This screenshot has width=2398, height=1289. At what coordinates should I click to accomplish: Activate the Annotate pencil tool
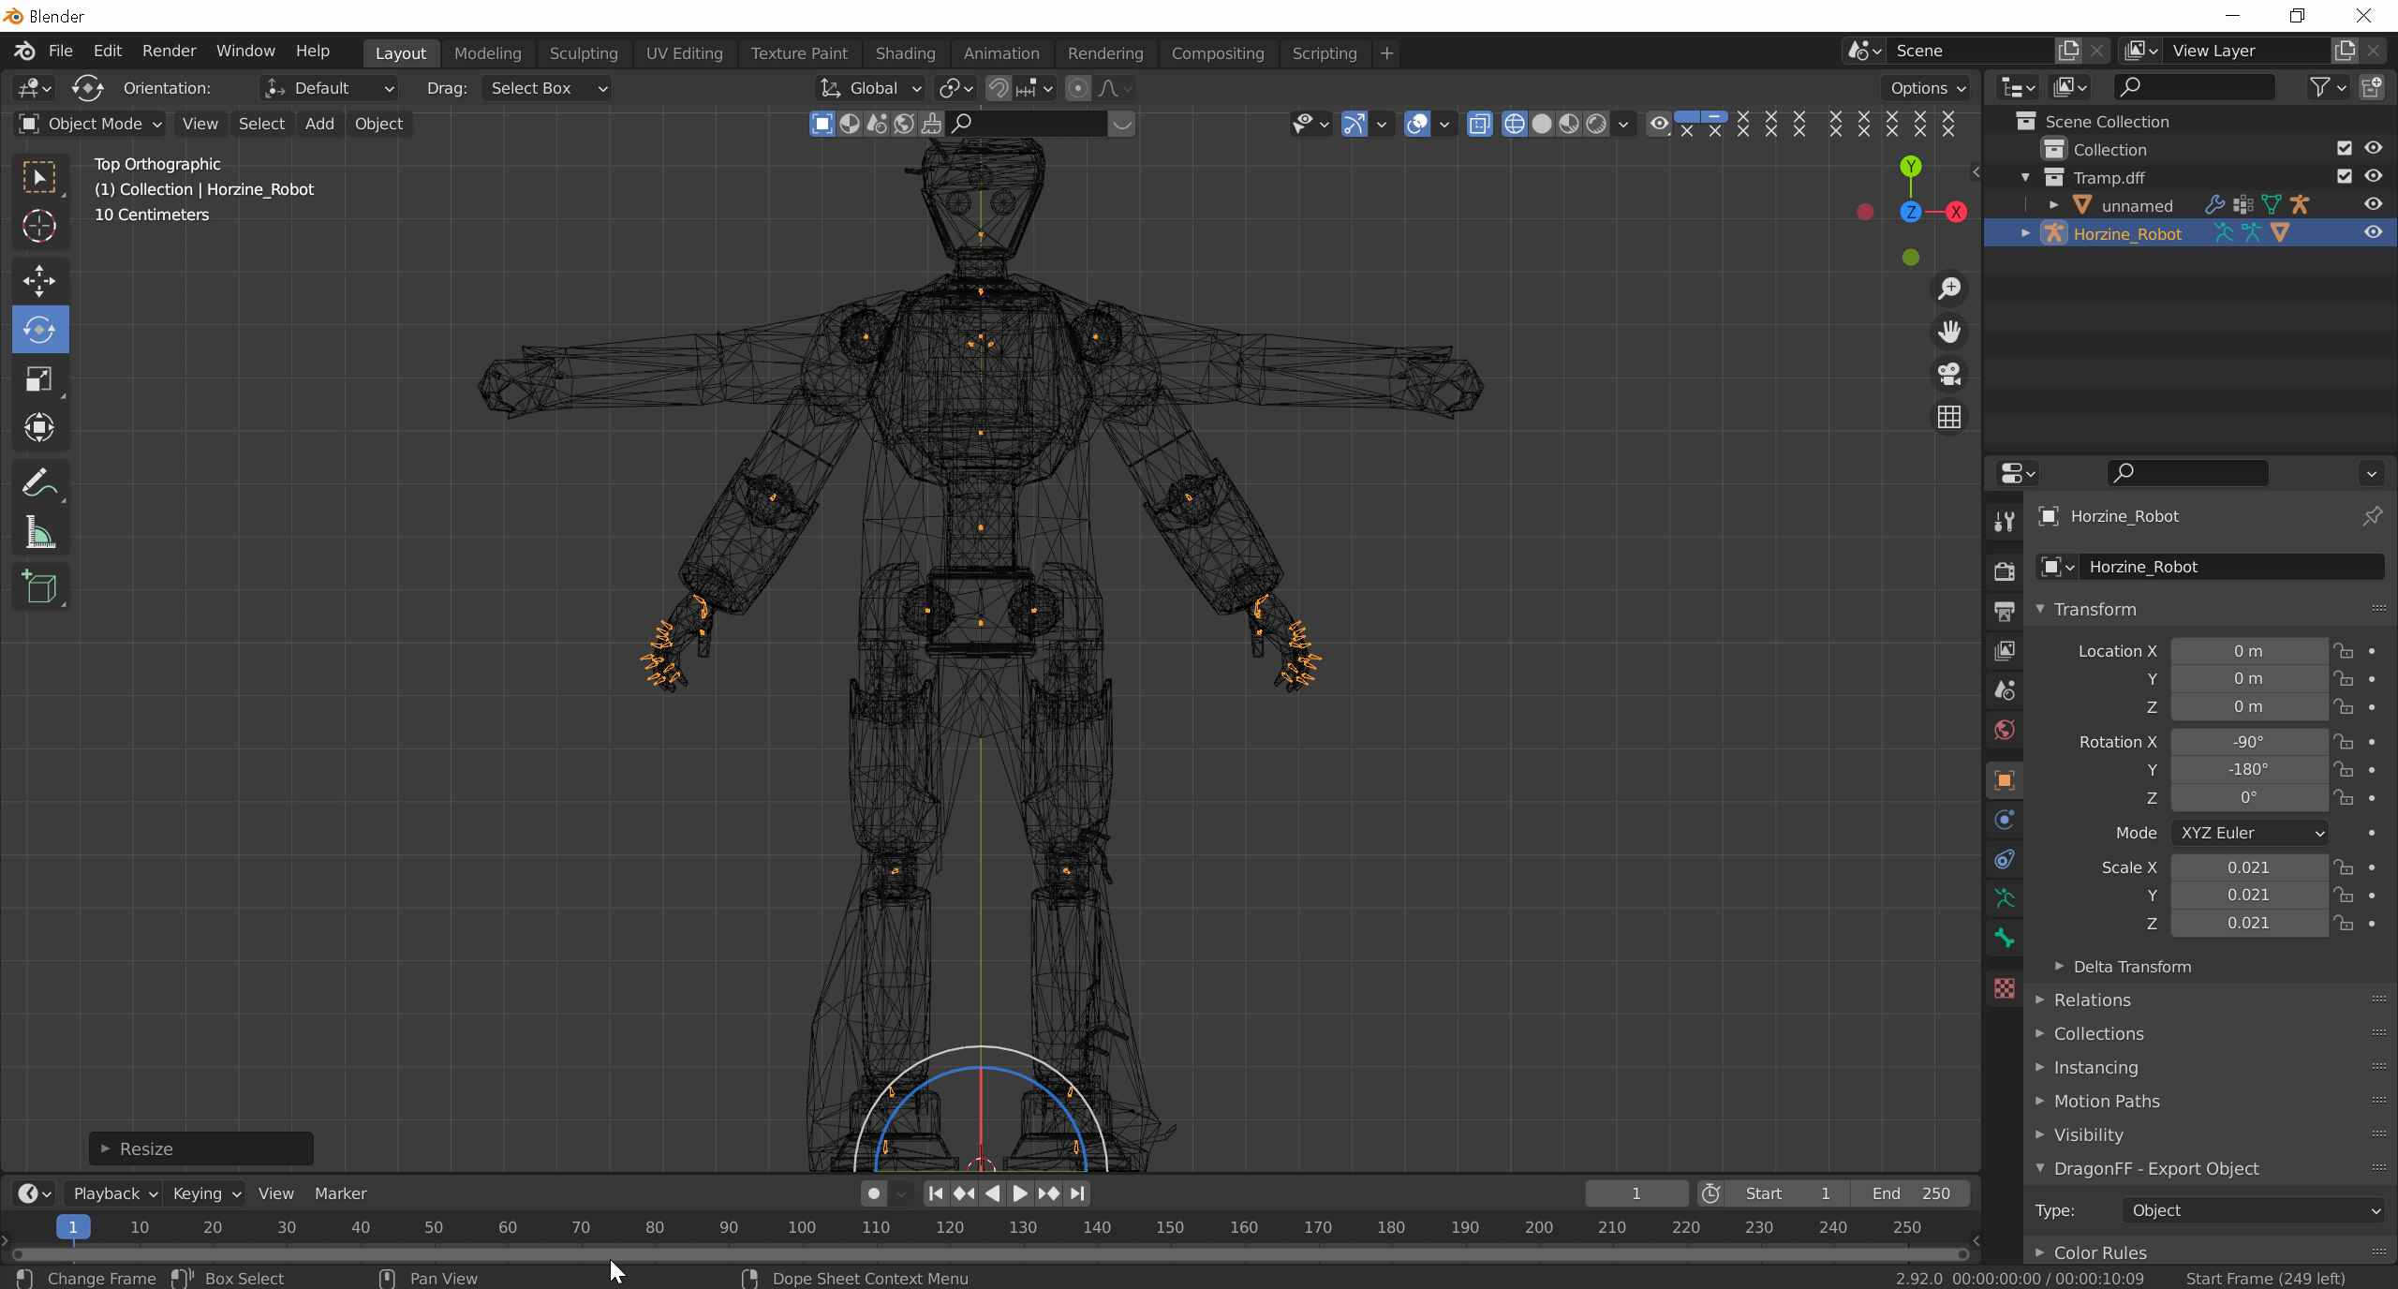[x=39, y=484]
